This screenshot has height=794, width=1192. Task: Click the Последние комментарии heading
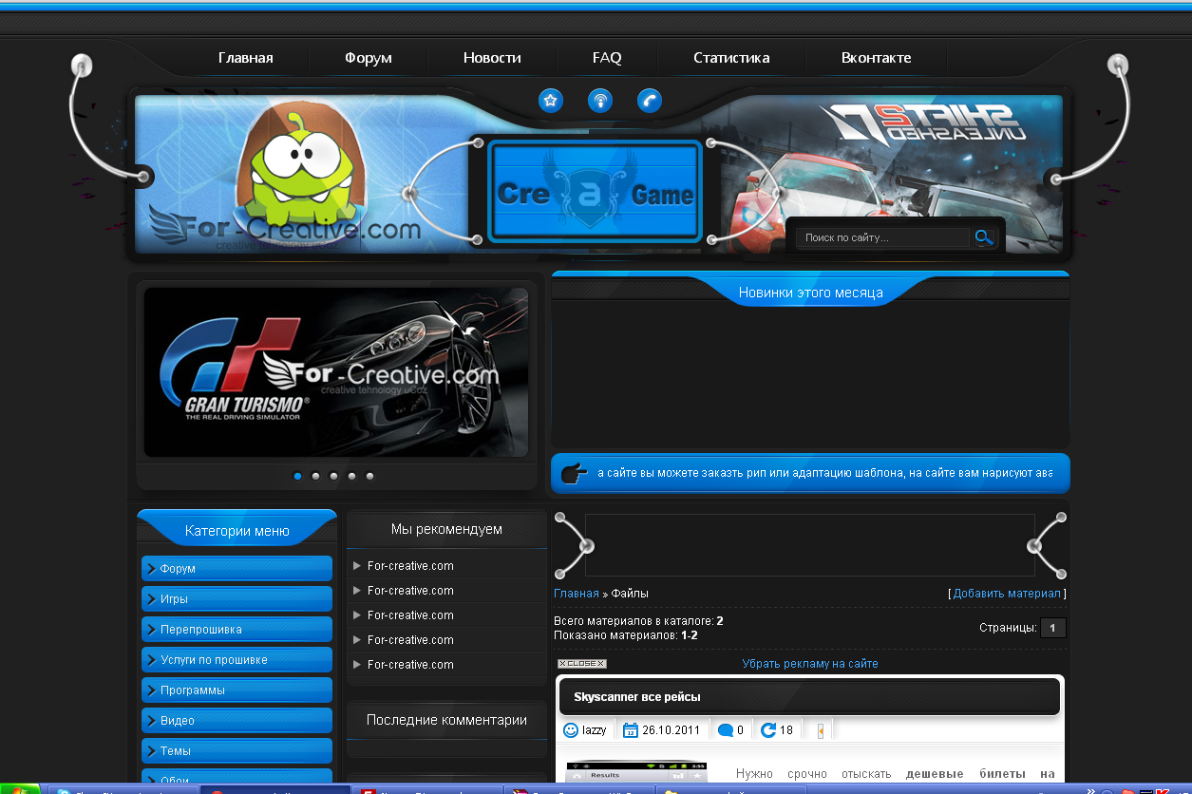point(446,720)
